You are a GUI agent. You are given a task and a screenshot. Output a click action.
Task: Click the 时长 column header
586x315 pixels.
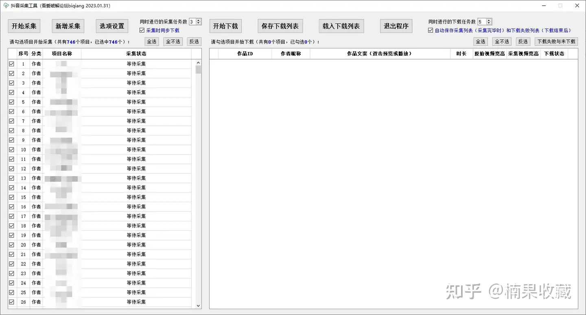point(461,54)
